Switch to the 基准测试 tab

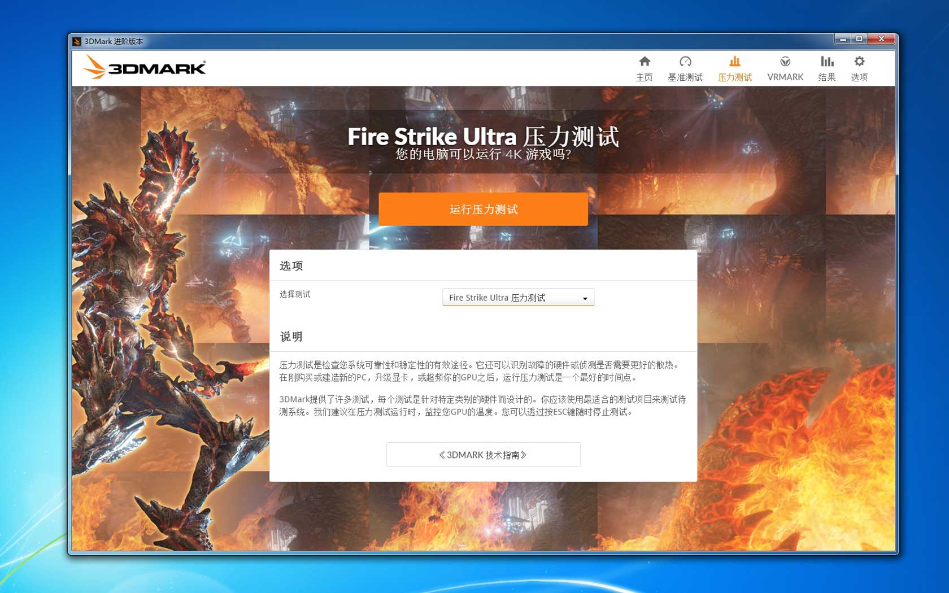[x=685, y=77]
